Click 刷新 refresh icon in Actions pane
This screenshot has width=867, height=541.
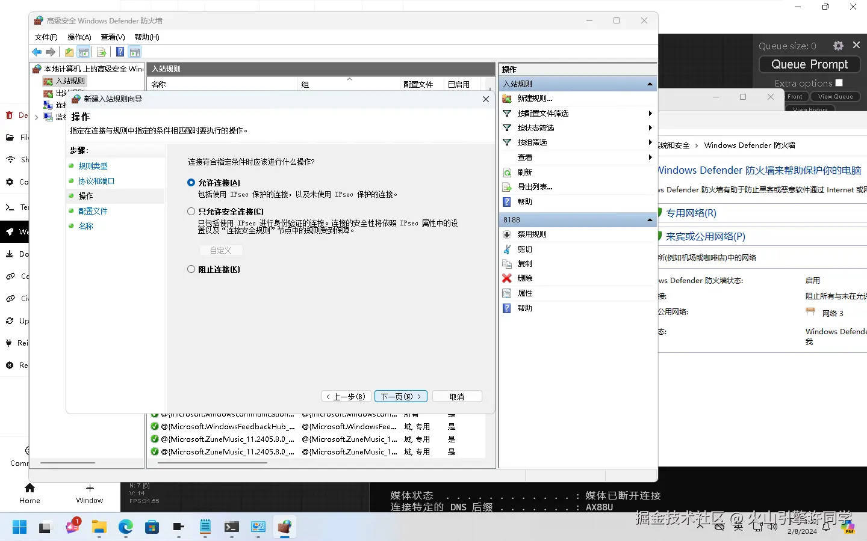(507, 173)
